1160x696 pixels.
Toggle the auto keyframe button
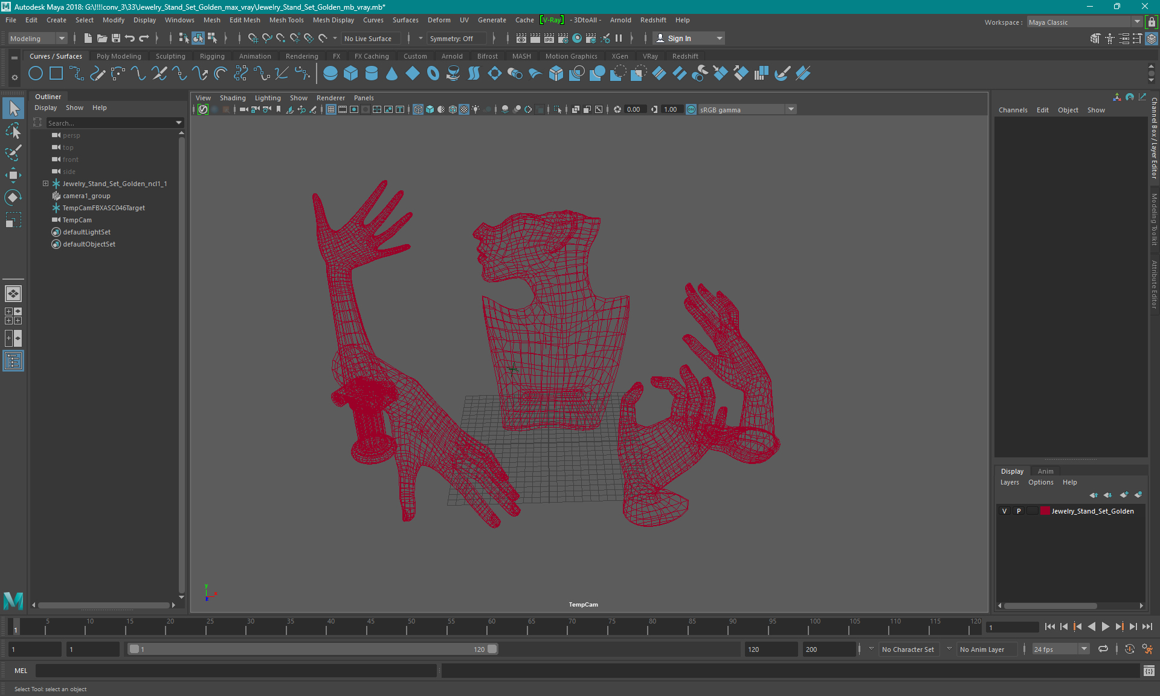coord(1129,649)
